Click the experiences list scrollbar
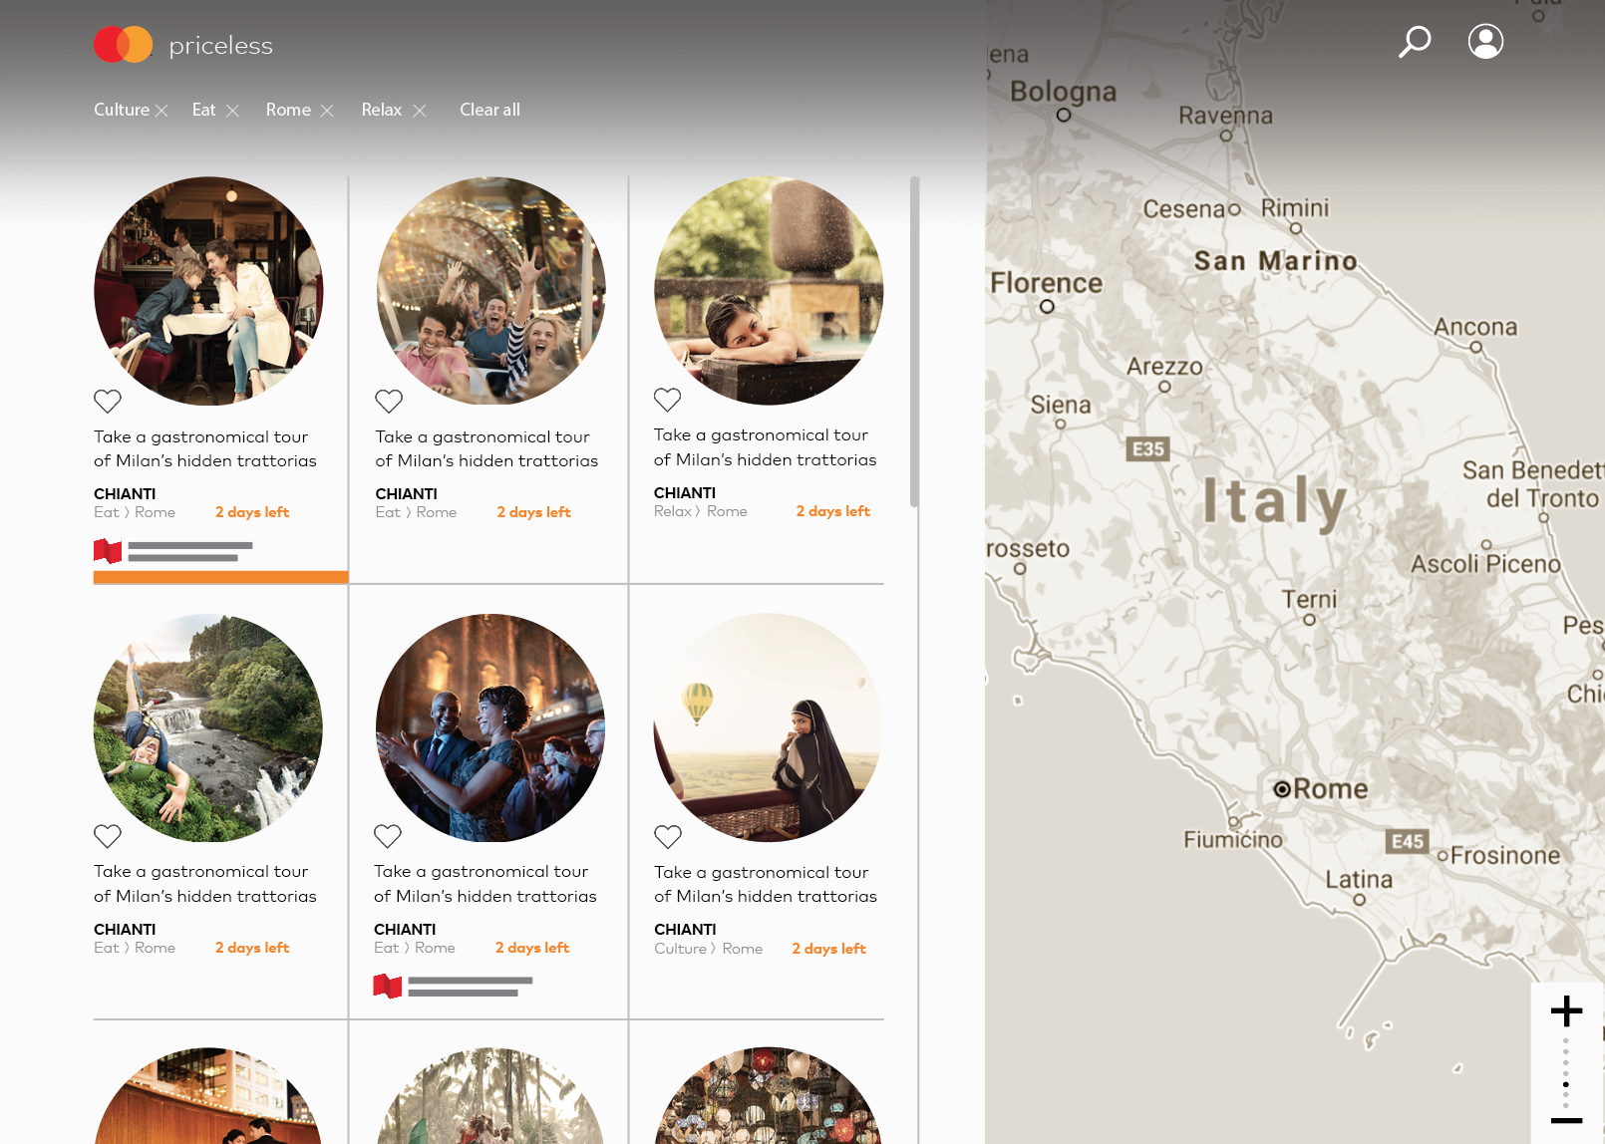This screenshot has width=1605, height=1144. [x=914, y=342]
